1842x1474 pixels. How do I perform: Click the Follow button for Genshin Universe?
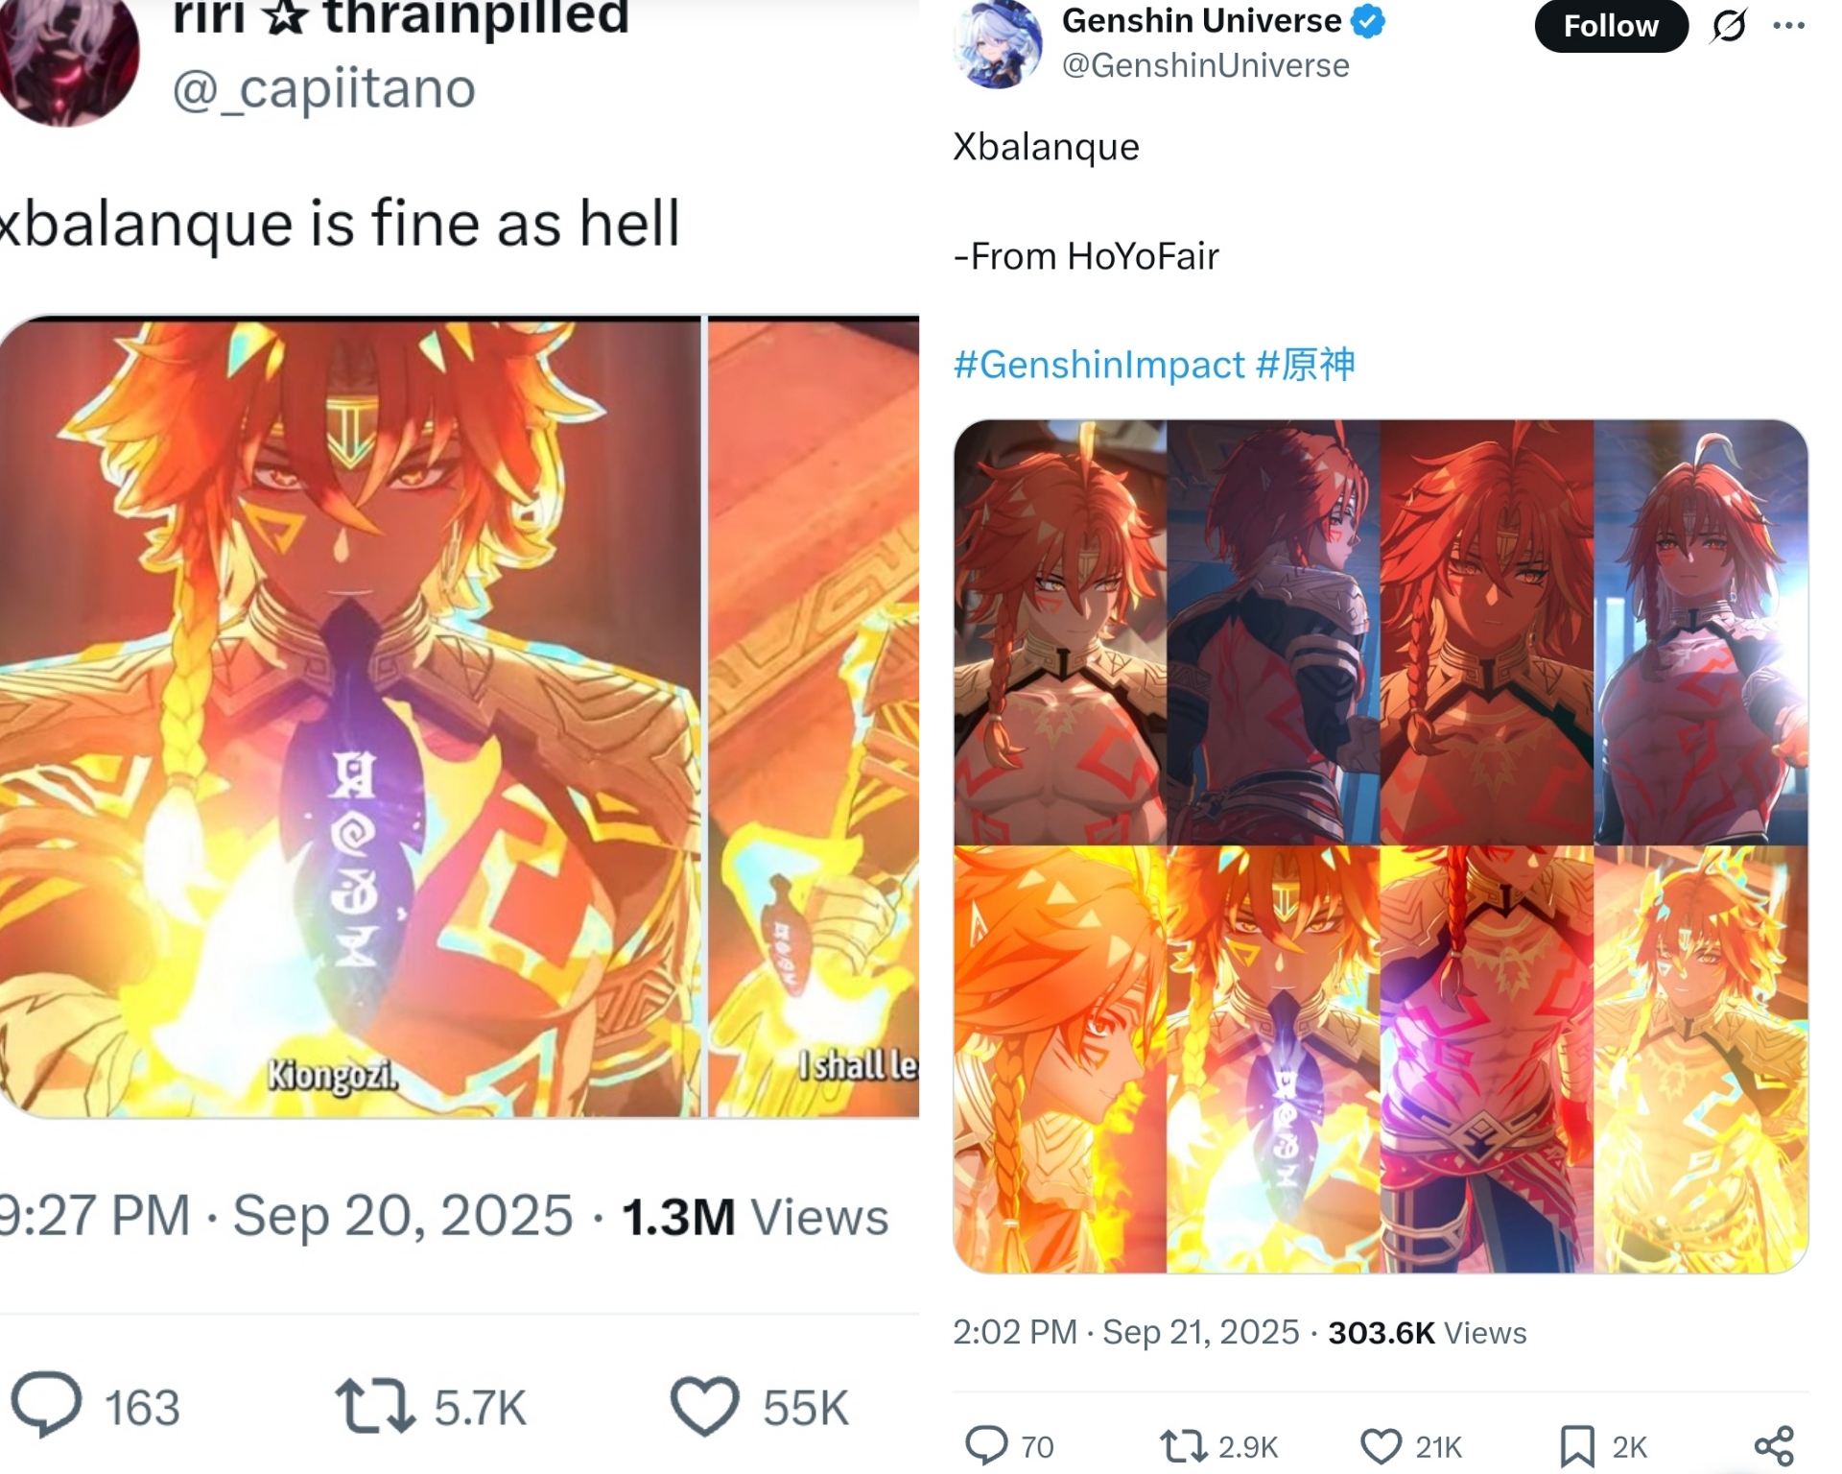(x=1611, y=26)
